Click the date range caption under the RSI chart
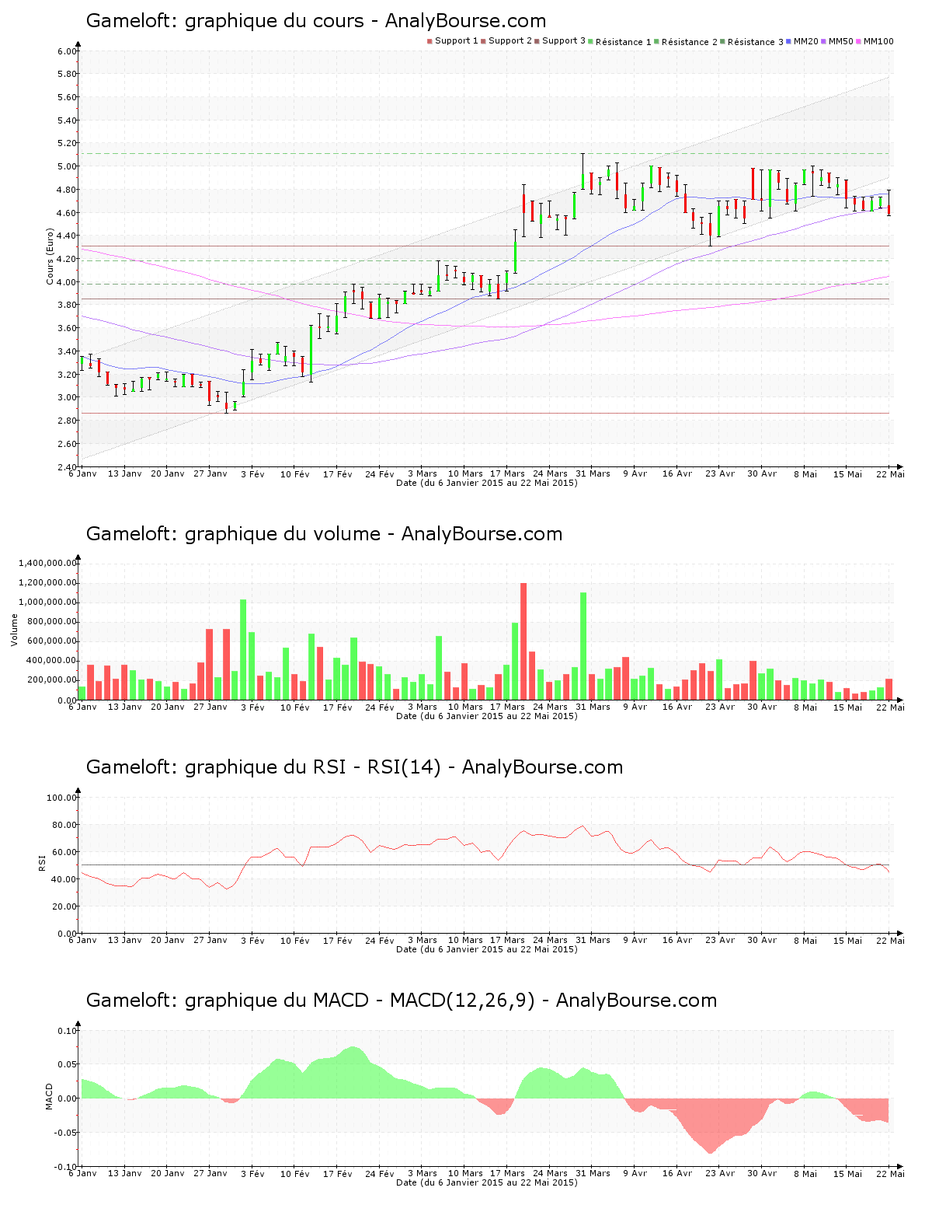Viewport: 932px width, 1205px height. coord(487,949)
